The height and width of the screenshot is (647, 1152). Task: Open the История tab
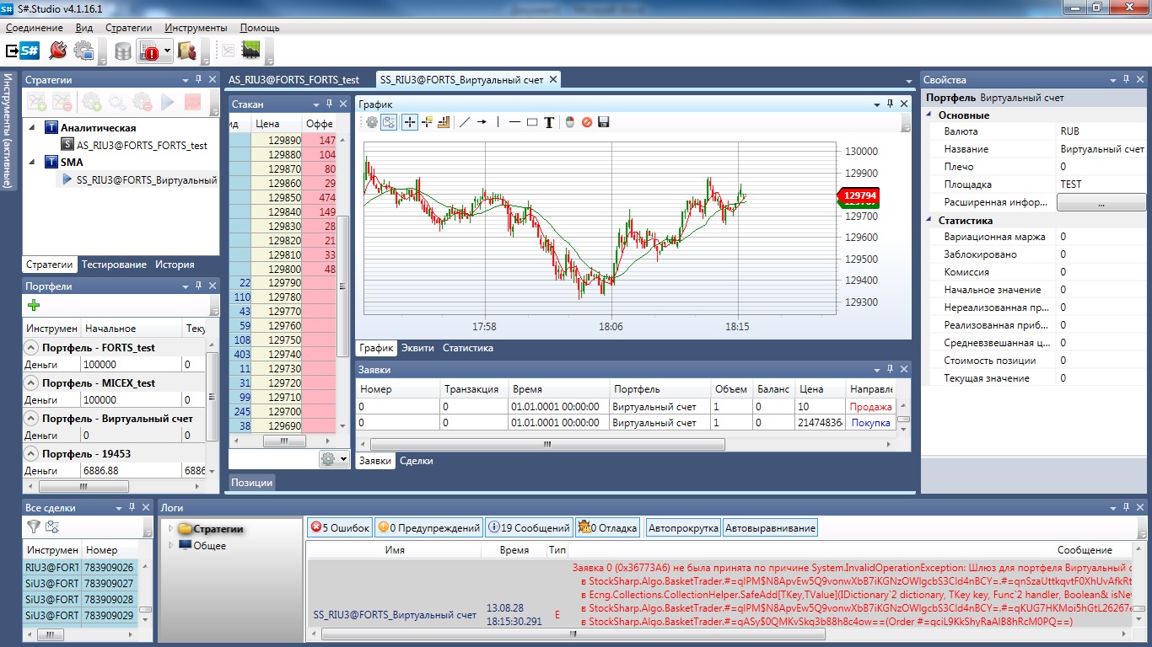pyautogui.click(x=175, y=265)
